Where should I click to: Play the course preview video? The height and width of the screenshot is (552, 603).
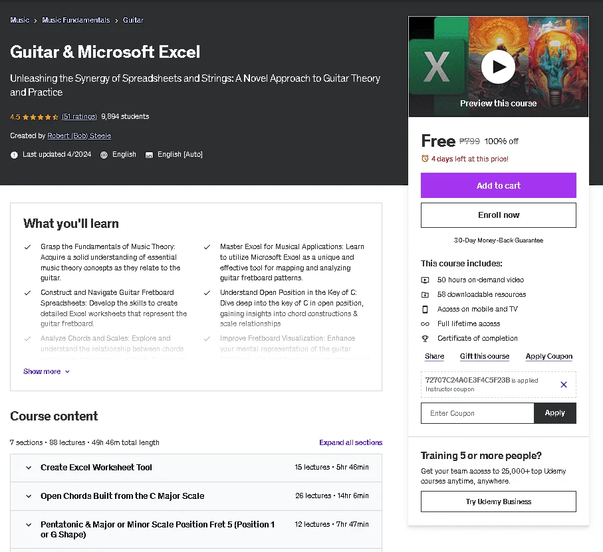[x=498, y=67]
